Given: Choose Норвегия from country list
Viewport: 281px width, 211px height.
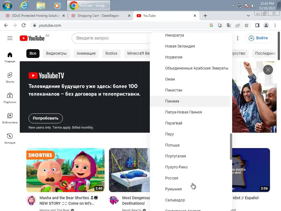Looking at the screenshot, I should pyautogui.click(x=190, y=57).
